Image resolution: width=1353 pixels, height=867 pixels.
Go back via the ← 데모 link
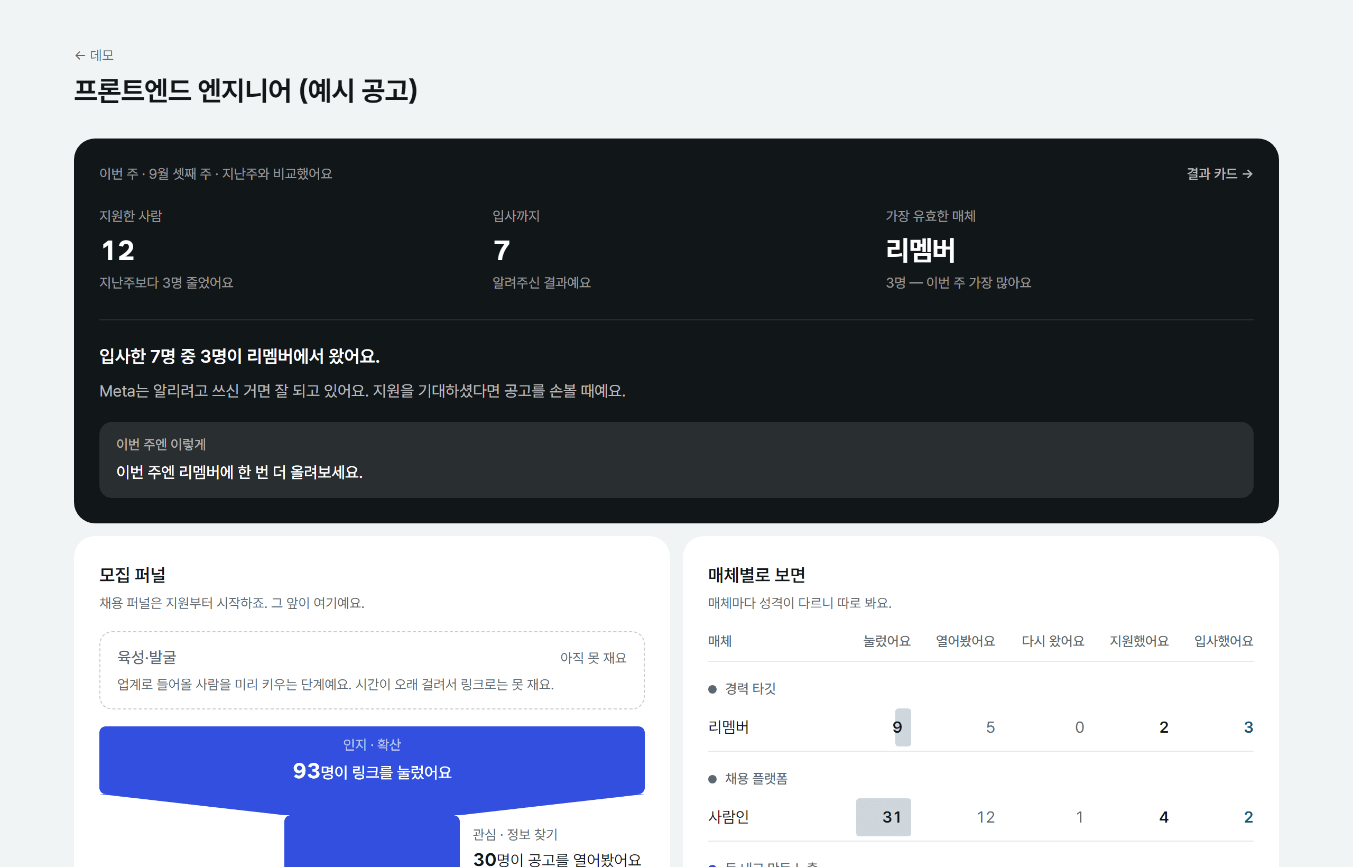94,55
